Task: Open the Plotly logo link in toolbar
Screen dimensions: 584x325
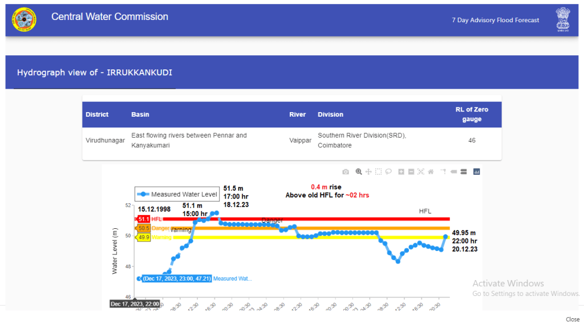Action: click(x=477, y=172)
